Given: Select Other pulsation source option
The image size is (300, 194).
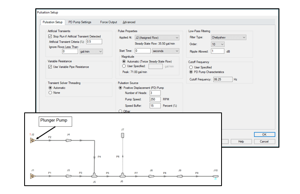Looking at the screenshot, I should pos(120,111).
